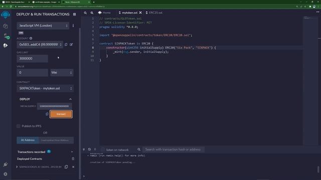Click the Remix logo home icon
Viewport: 321px width, 180px height.
6,14
